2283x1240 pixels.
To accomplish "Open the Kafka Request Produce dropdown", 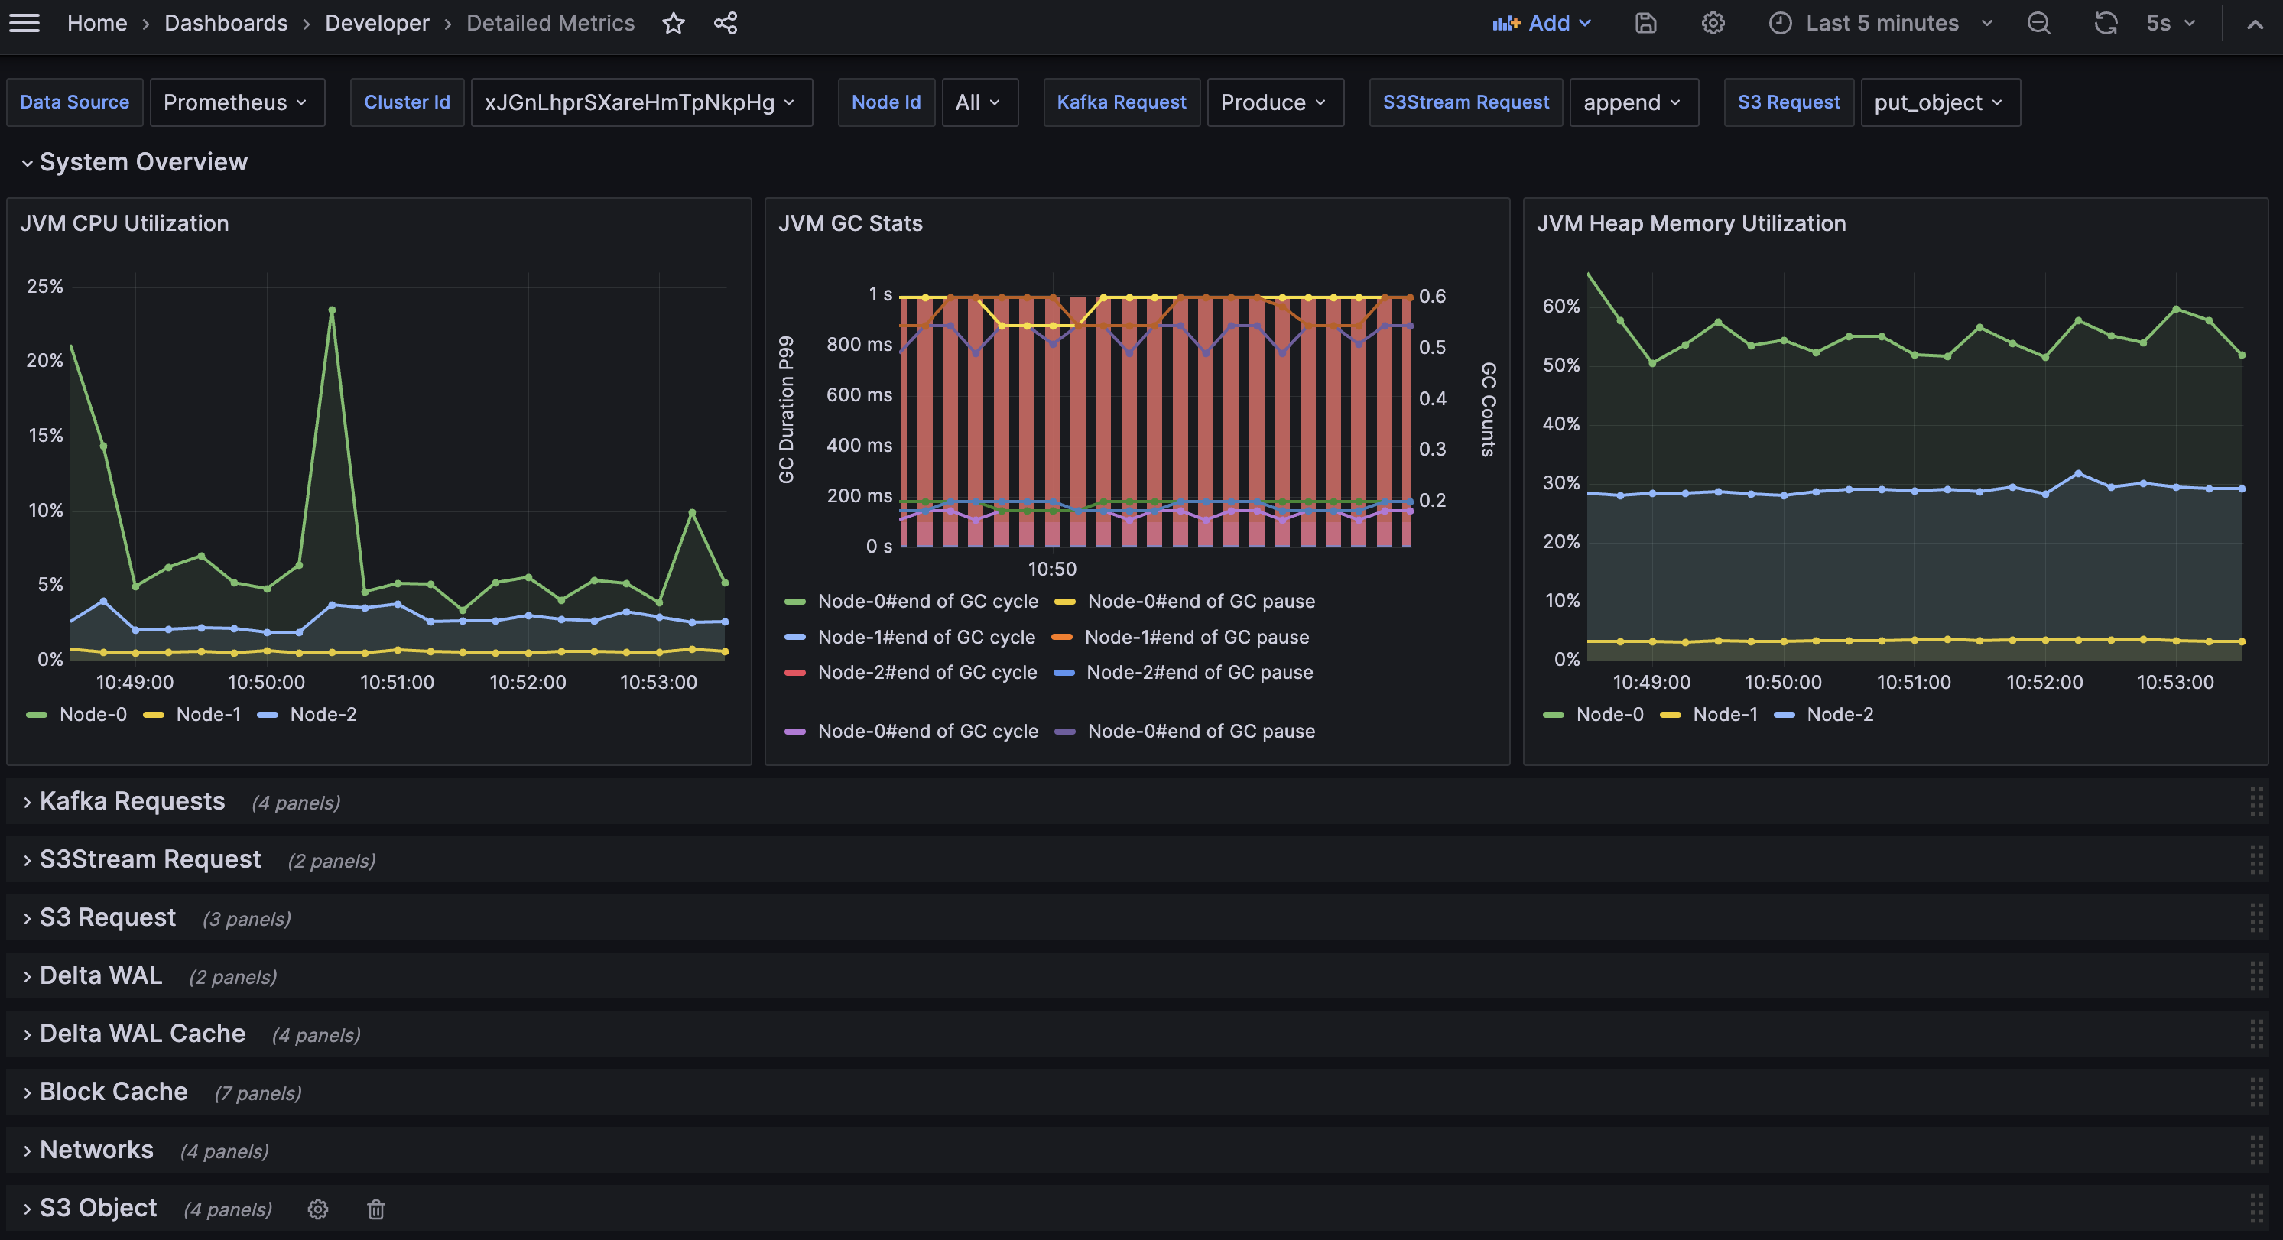I will point(1275,102).
